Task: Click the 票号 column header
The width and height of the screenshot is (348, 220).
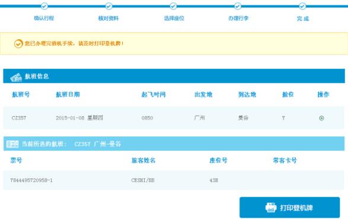Action: click(16, 160)
